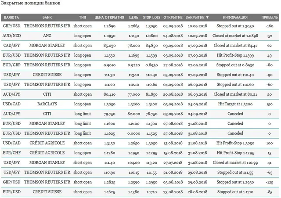Viewport: 281px width, 198px height.
Task: Sort by ЦЕНА ОТКРЫТИЯ column header
Action: (109, 18)
